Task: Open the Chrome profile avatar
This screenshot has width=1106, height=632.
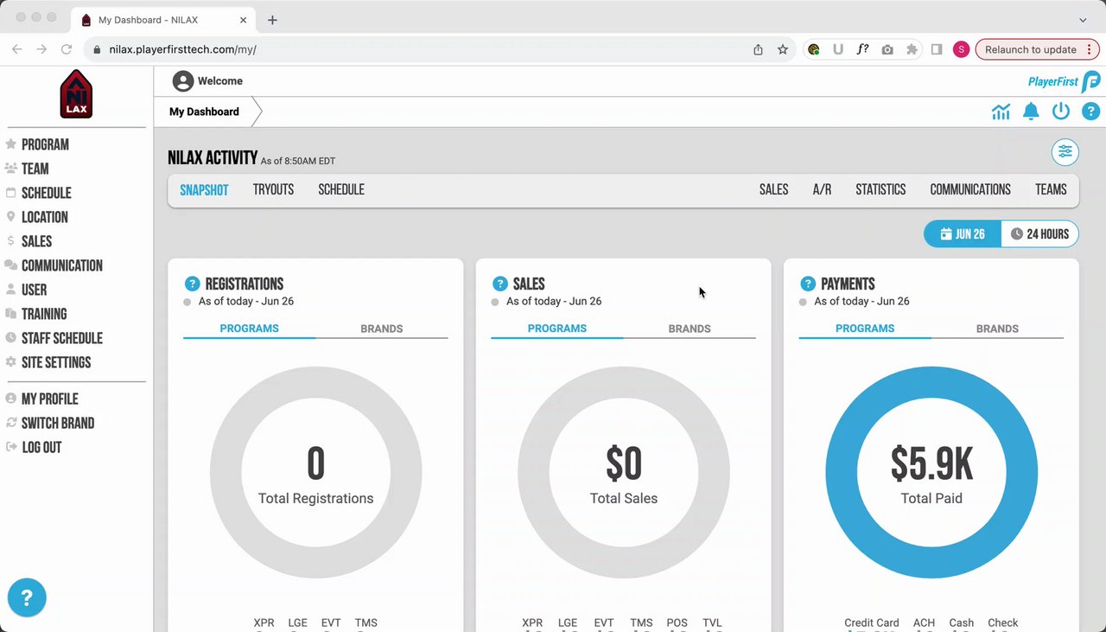Action: tap(961, 49)
